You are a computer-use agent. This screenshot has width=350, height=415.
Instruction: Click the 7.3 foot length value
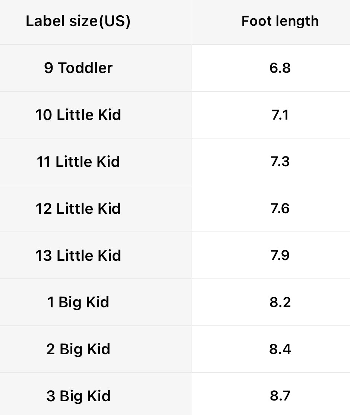click(x=280, y=162)
